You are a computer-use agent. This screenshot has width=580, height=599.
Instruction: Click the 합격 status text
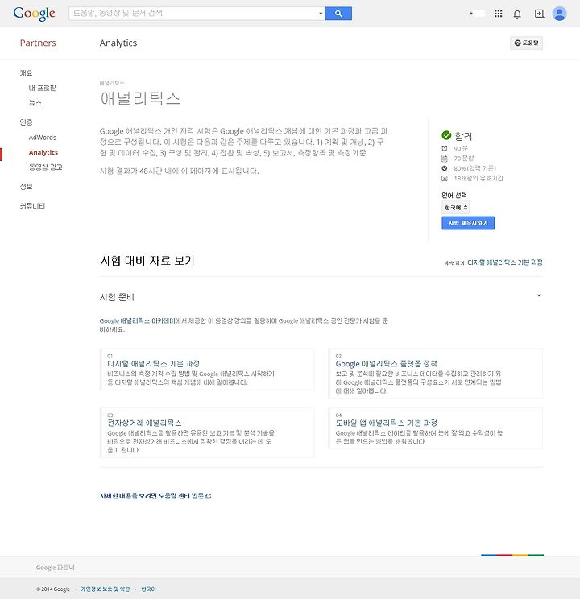tap(463, 136)
